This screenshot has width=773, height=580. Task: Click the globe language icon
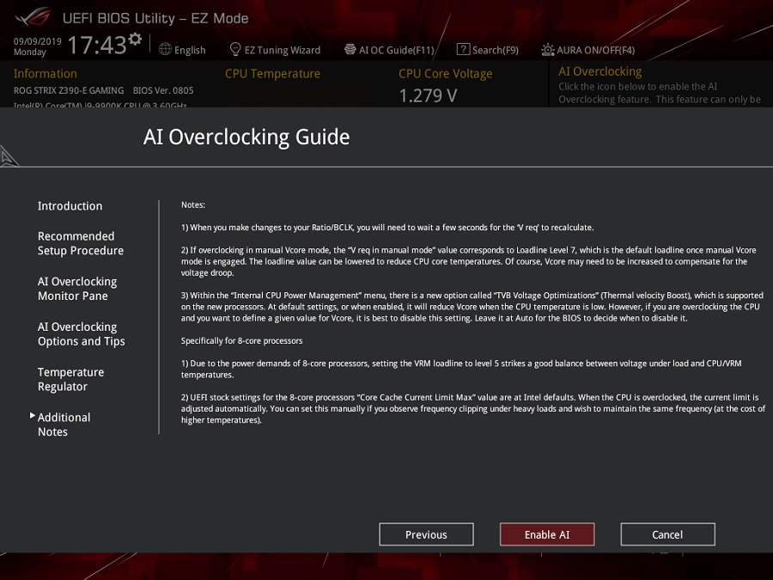tap(165, 49)
